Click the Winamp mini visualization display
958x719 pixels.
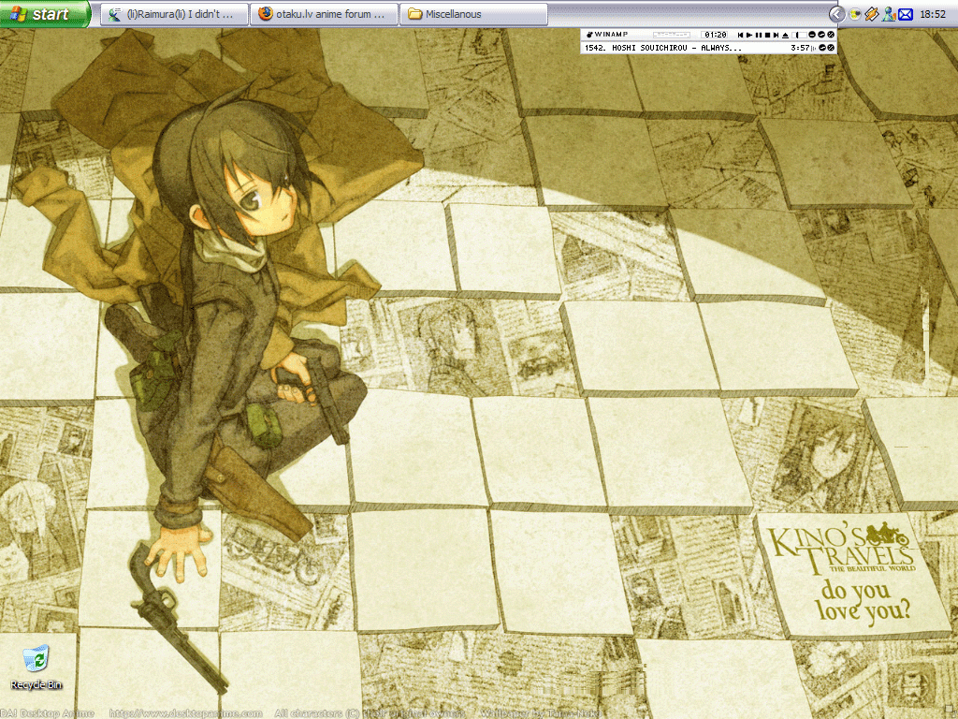672,35
